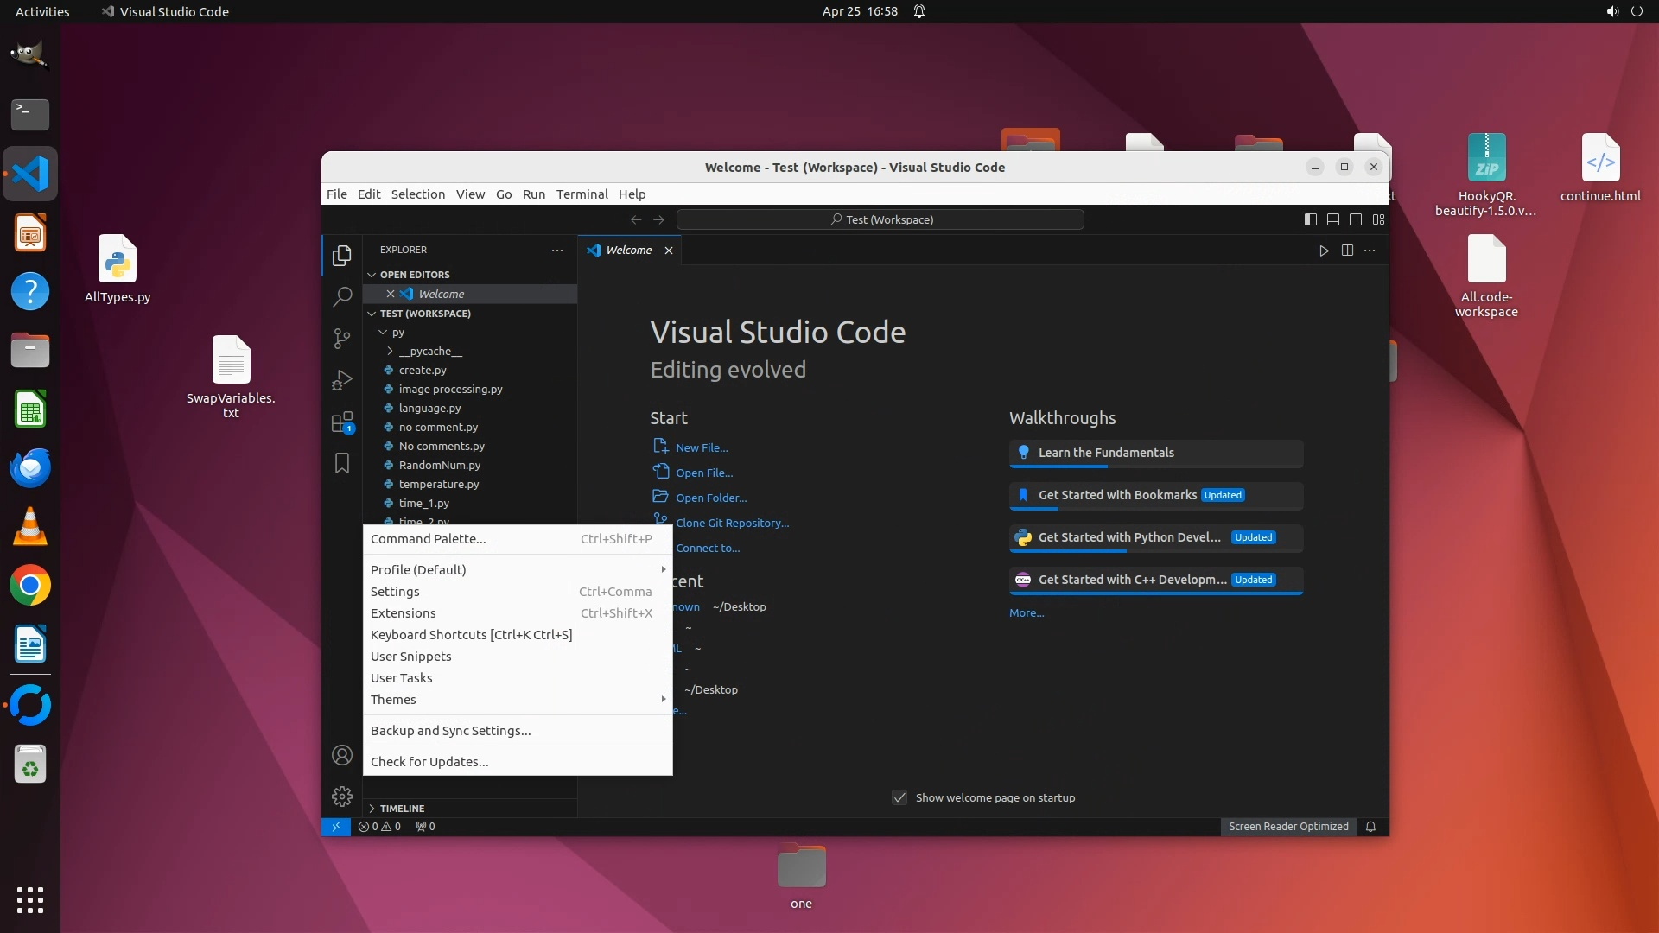Open the Search view in activity bar
Screen dimensions: 1659x933
(x=342, y=297)
